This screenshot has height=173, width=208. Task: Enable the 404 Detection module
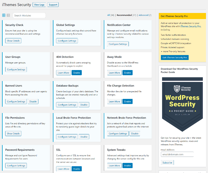coord(77,73)
